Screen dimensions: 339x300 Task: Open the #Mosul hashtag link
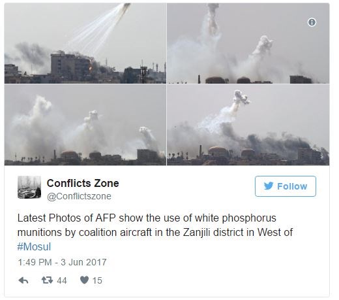click(x=34, y=246)
